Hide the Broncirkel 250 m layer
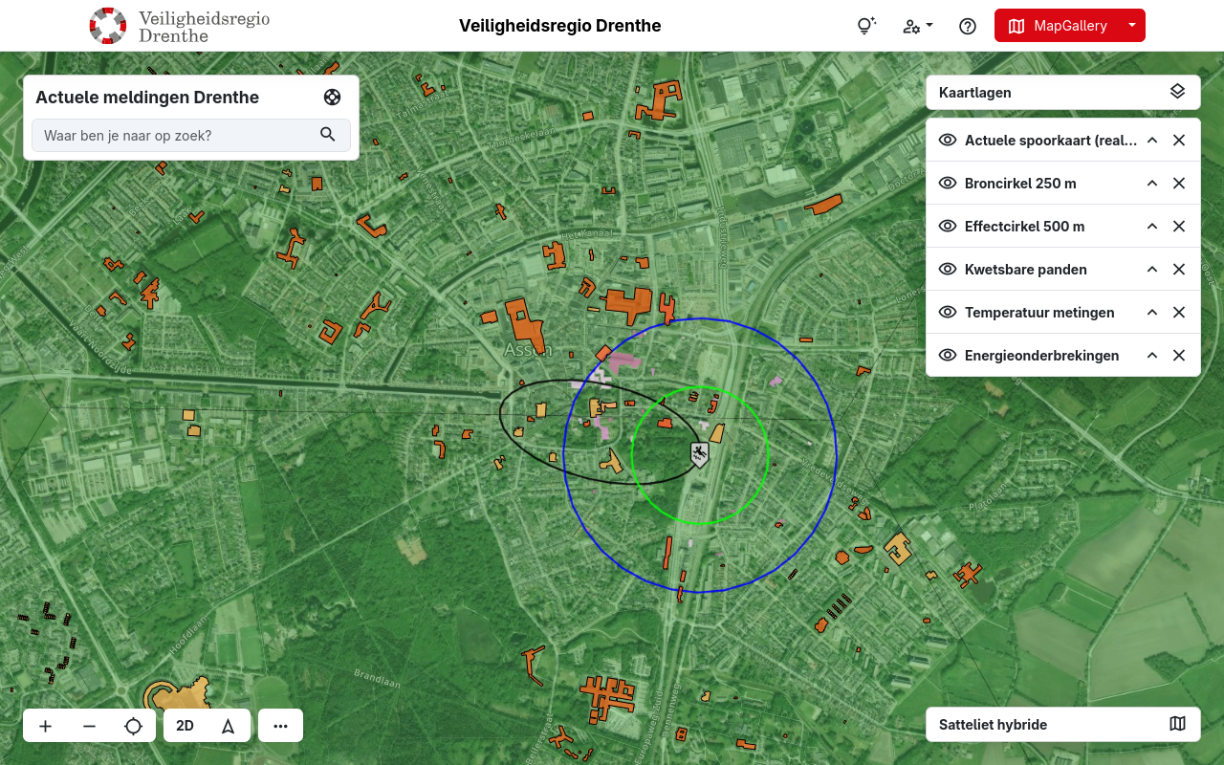 point(948,183)
